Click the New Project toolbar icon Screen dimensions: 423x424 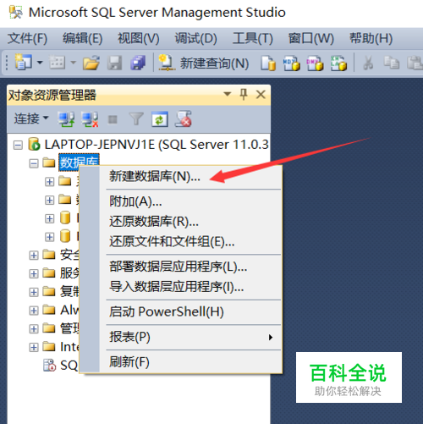24,62
